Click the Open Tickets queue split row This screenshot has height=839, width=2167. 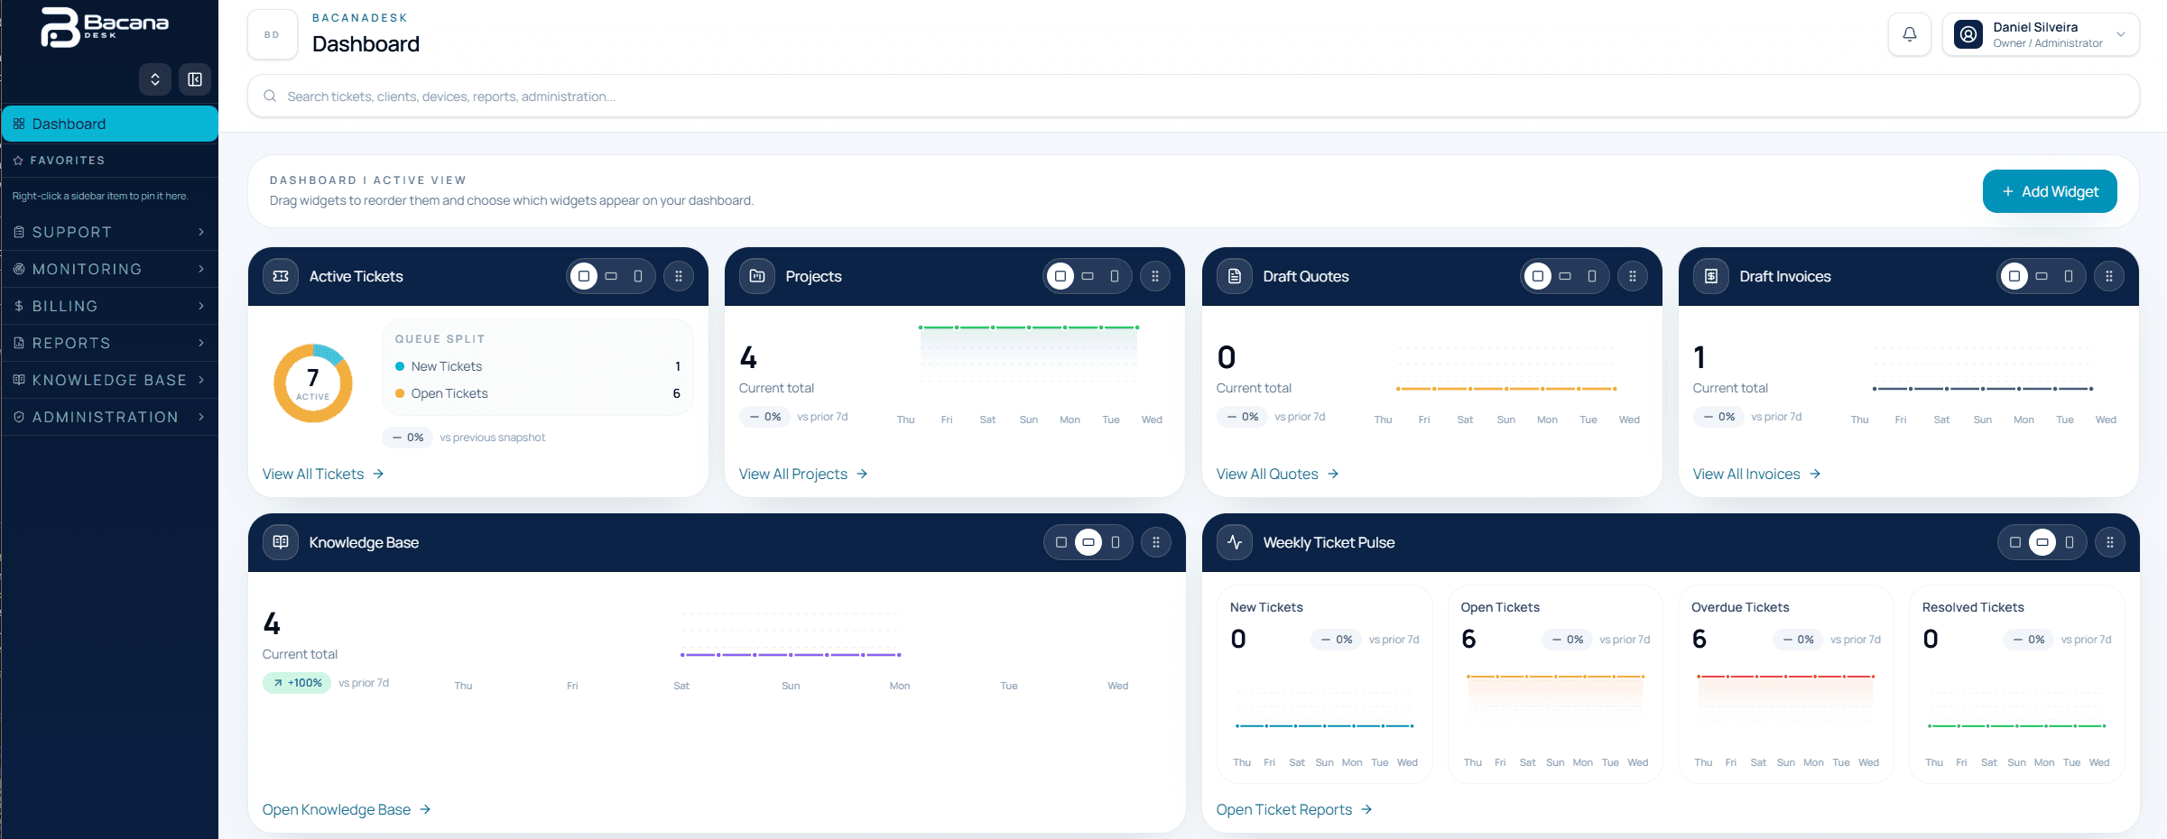click(538, 393)
